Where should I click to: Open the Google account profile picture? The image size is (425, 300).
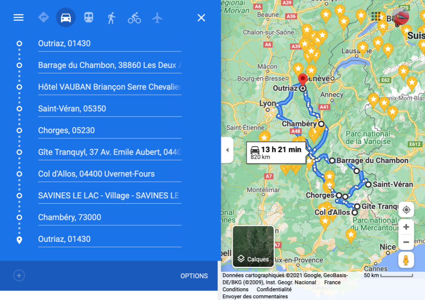click(400, 17)
